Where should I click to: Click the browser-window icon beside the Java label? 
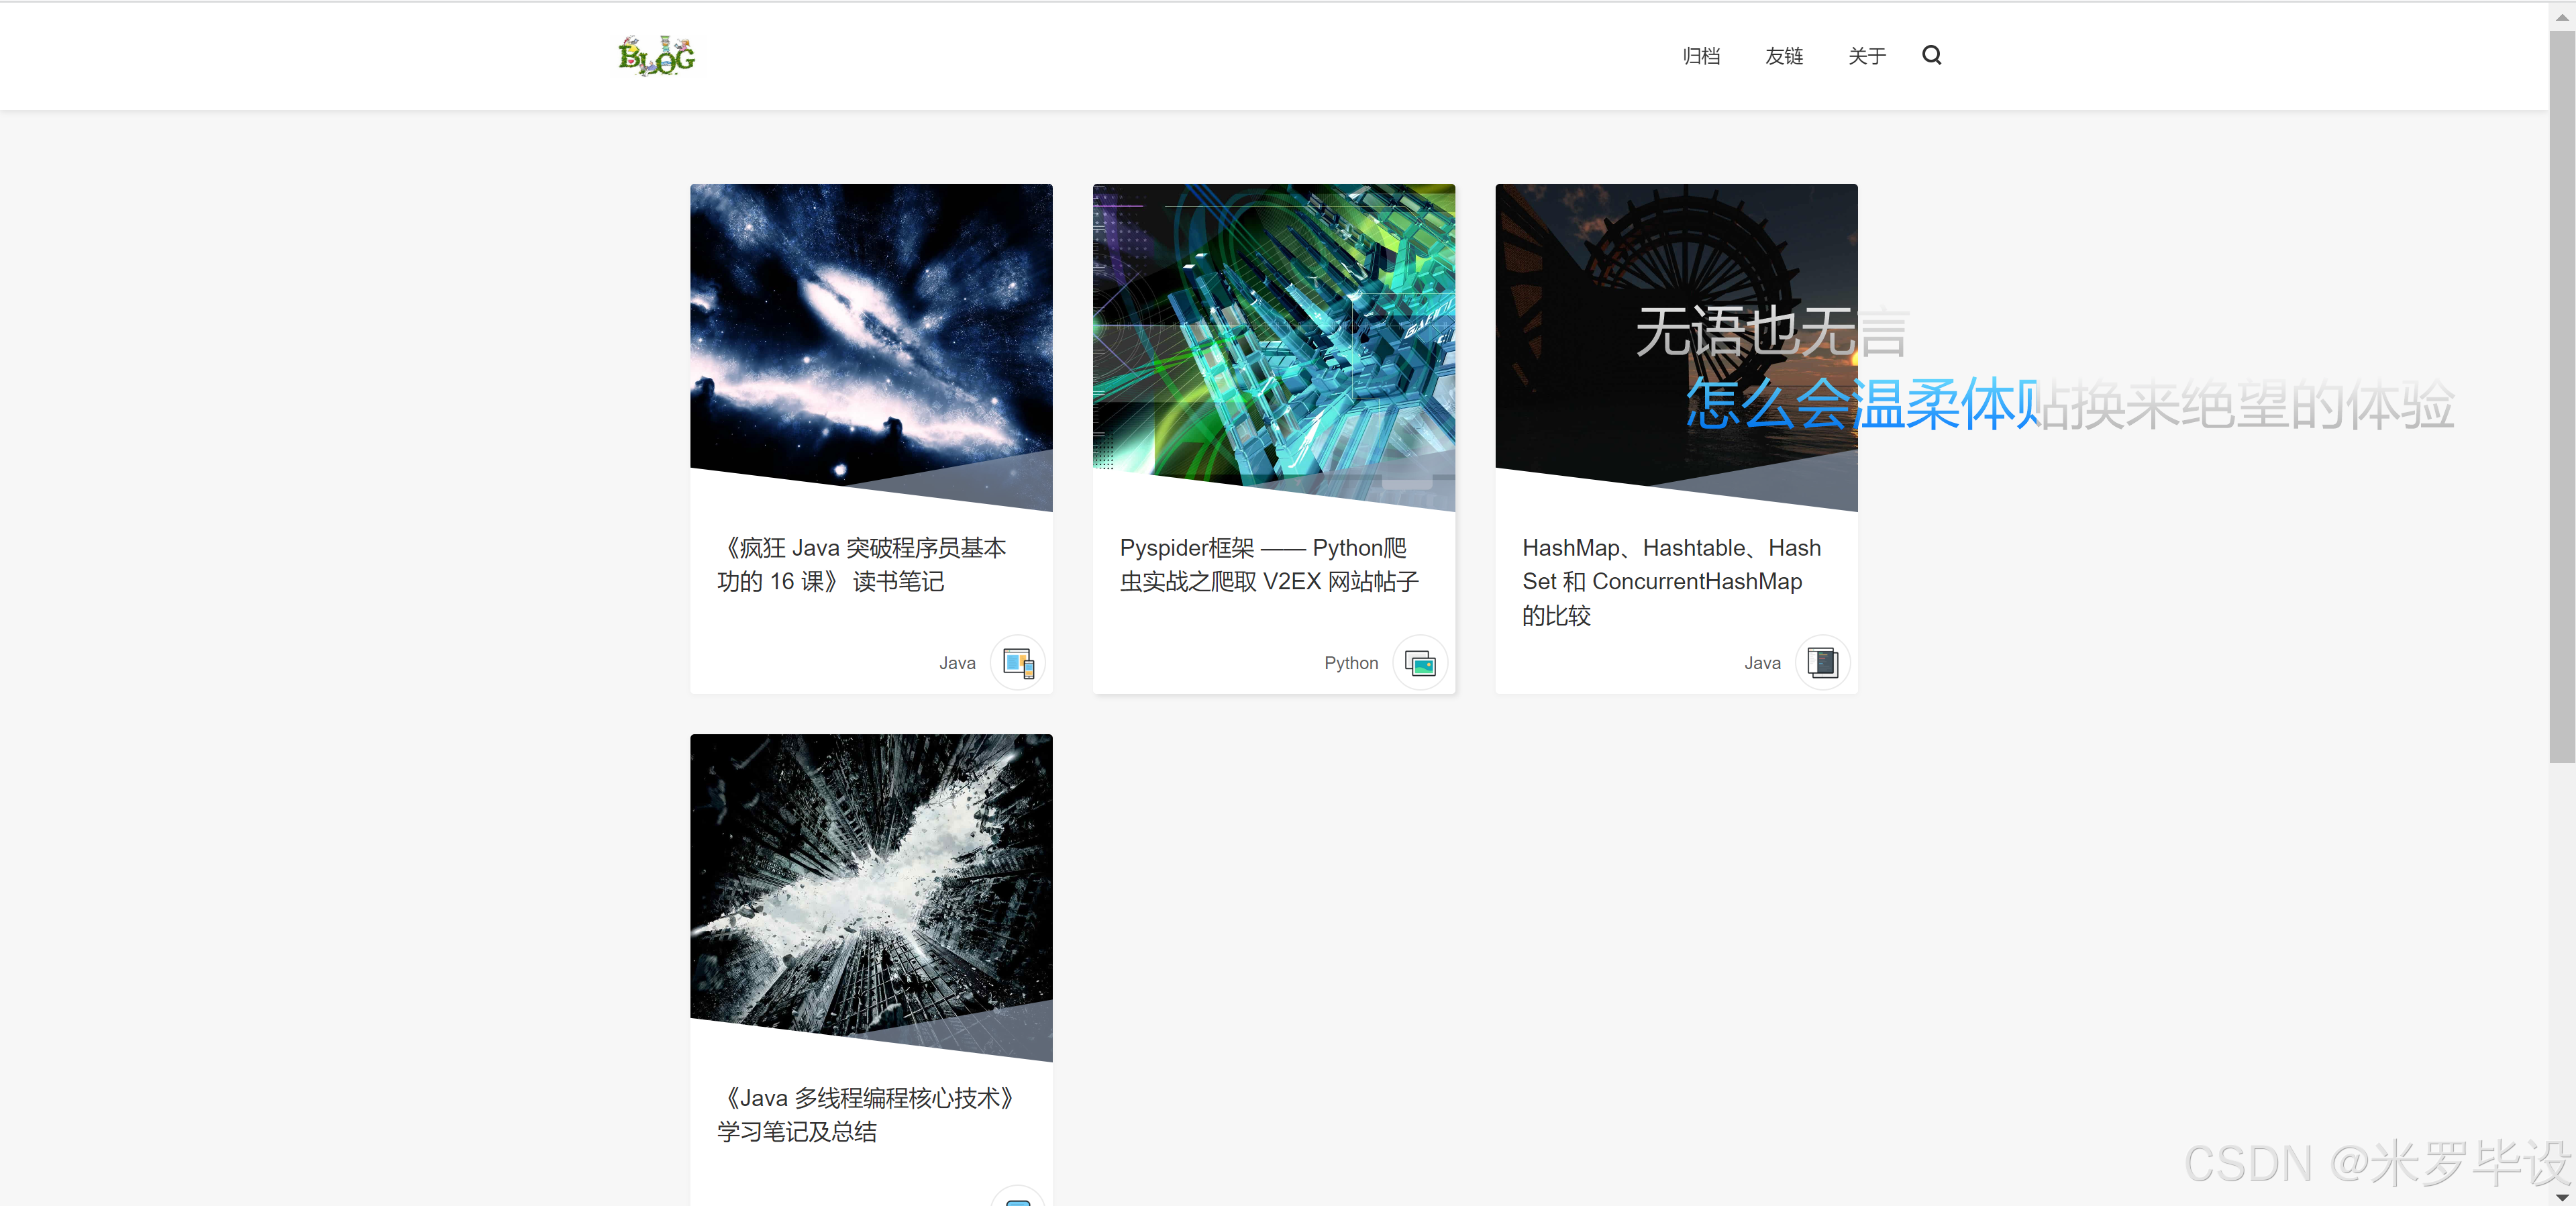coord(1017,662)
